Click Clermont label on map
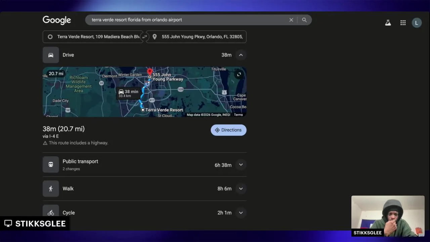Screen dimensions: 430x242 pos(110,76)
